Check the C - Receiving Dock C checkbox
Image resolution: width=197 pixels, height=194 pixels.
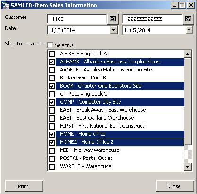(51, 94)
